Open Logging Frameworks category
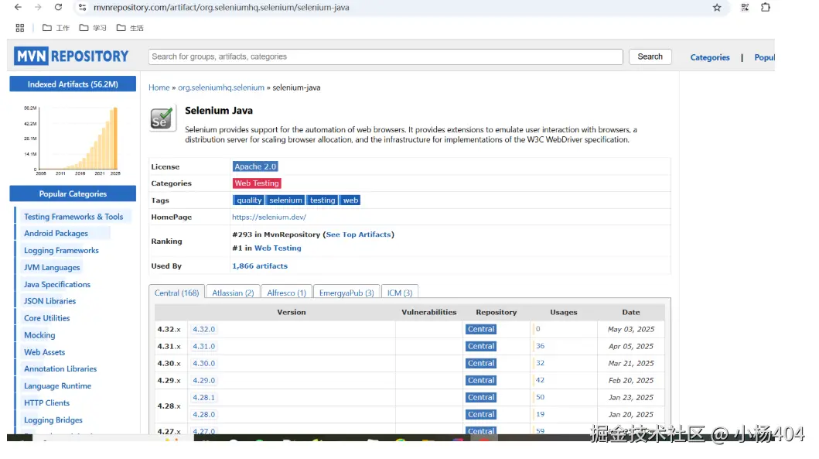The image size is (819, 459). (61, 250)
